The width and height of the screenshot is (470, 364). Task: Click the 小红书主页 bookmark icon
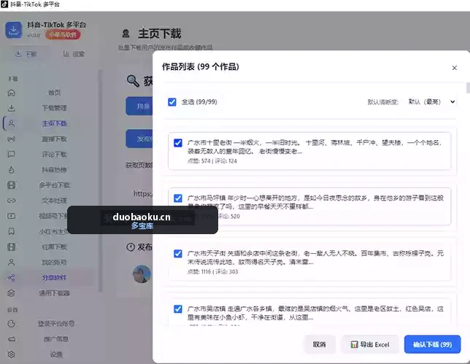(12, 231)
